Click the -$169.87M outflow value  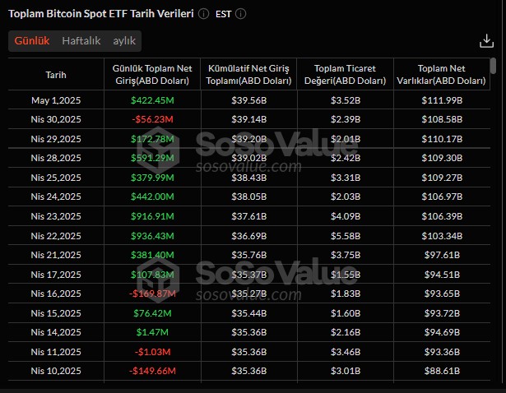point(152,294)
